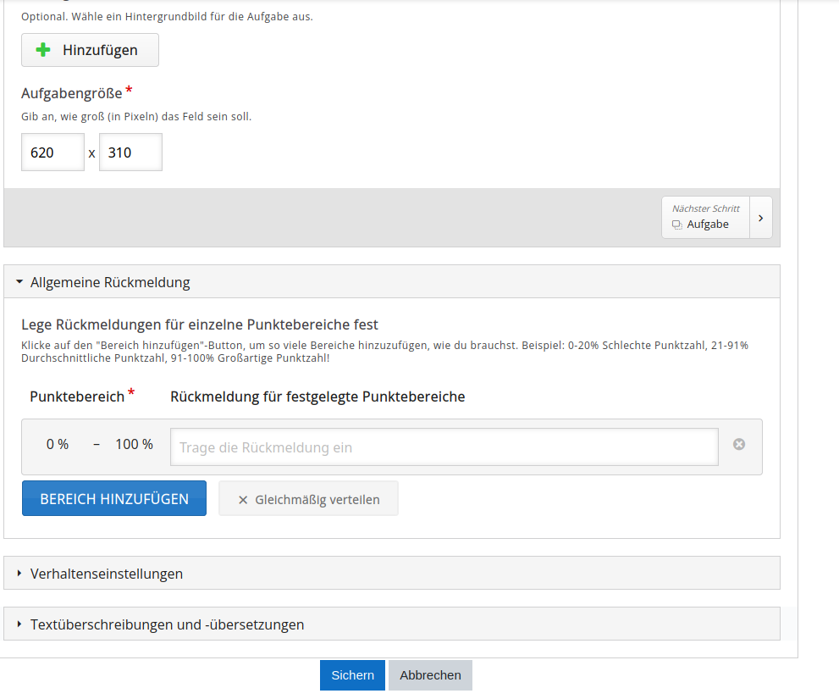
Task: Edit the height field showing 310
Action: pos(130,153)
